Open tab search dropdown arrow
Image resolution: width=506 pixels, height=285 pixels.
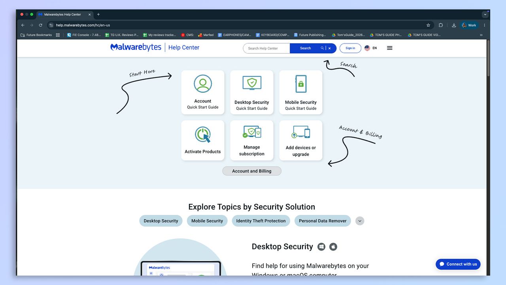pos(485,15)
